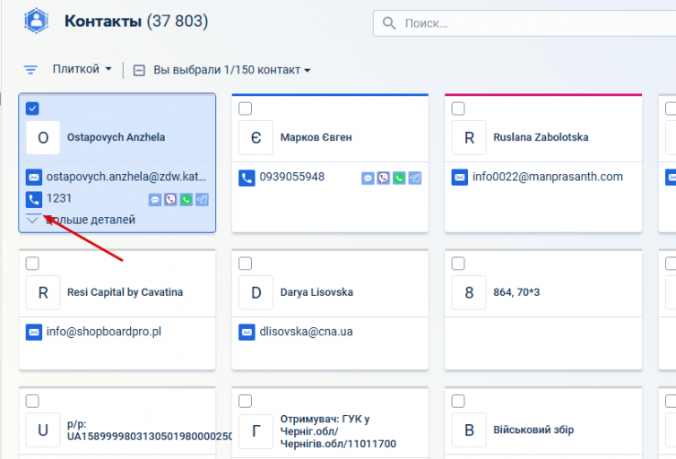Uncheck Ostapovych Anzhela contact checkbox
The width and height of the screenshot is (676, 459).
click(32, 108)
